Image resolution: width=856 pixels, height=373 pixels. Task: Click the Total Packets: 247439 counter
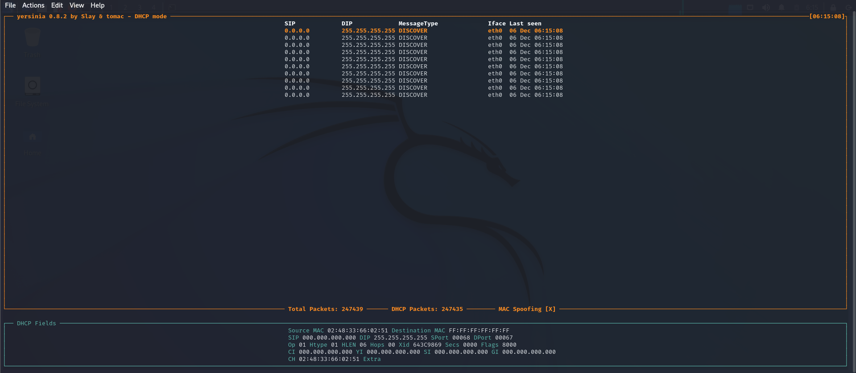point(326,309)
